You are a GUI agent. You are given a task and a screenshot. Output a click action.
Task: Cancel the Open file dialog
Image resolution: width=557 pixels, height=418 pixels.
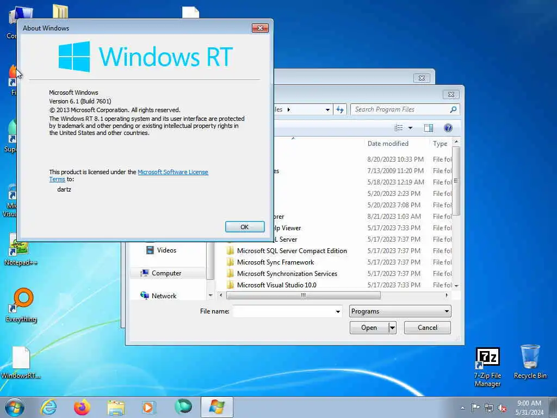coord(428,327)
